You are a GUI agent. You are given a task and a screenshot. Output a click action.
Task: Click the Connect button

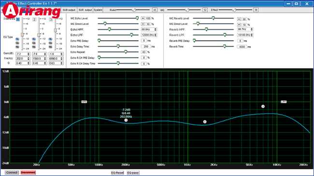coord(12,173)
